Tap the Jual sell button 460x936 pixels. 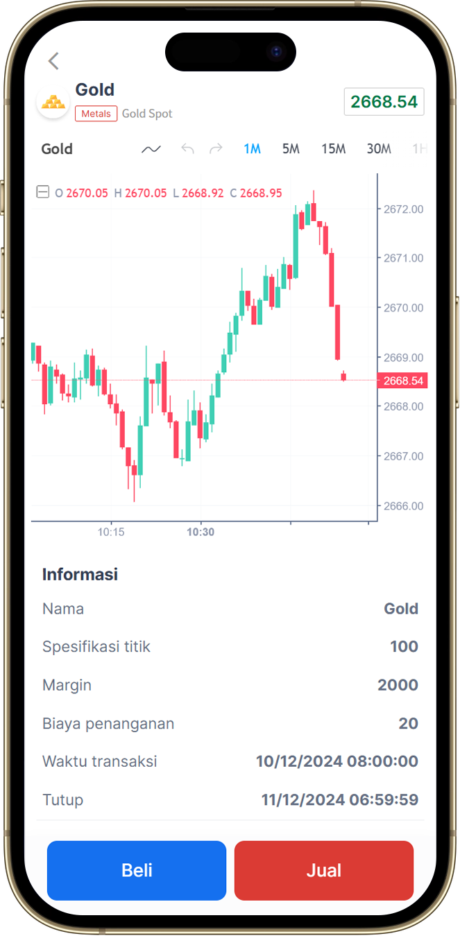(324, 871)
